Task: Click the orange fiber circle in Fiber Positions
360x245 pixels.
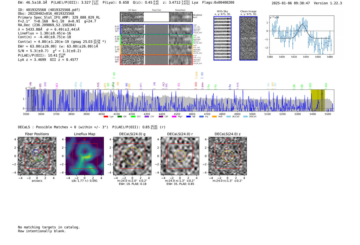Action: point(33,158)
